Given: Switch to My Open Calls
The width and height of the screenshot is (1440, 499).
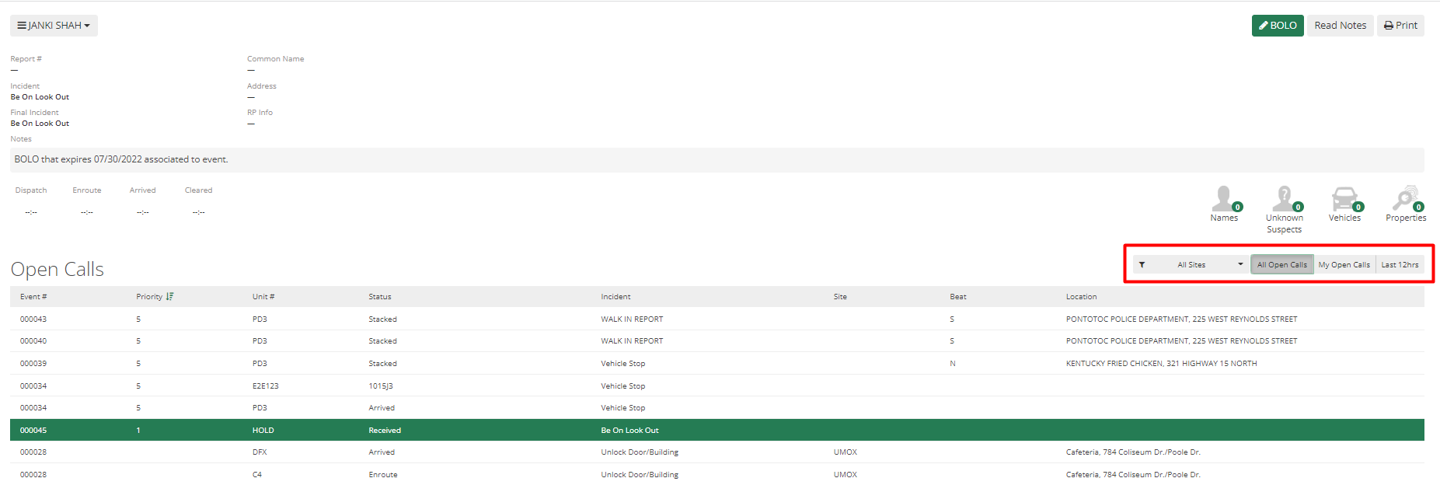Looking at the screenshot, I should [x=1344, y=265].
